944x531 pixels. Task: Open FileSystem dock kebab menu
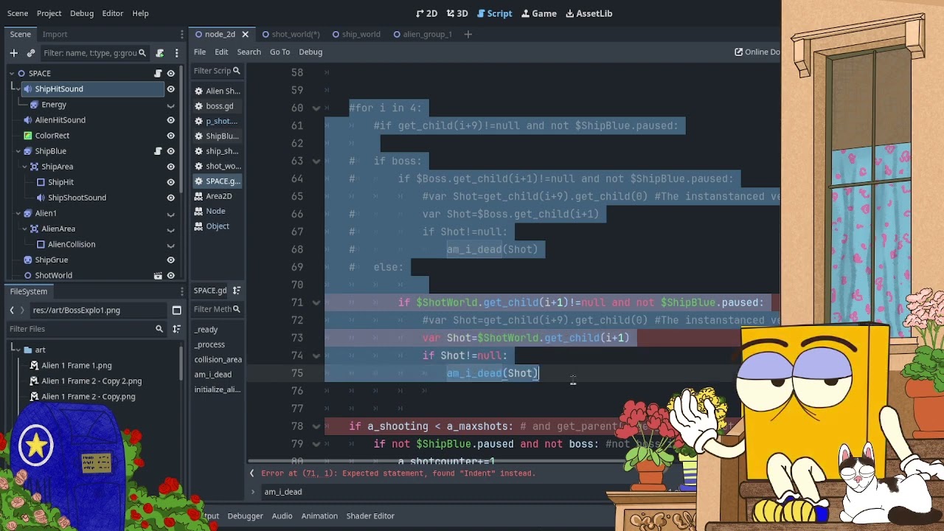tap(182, 291)
